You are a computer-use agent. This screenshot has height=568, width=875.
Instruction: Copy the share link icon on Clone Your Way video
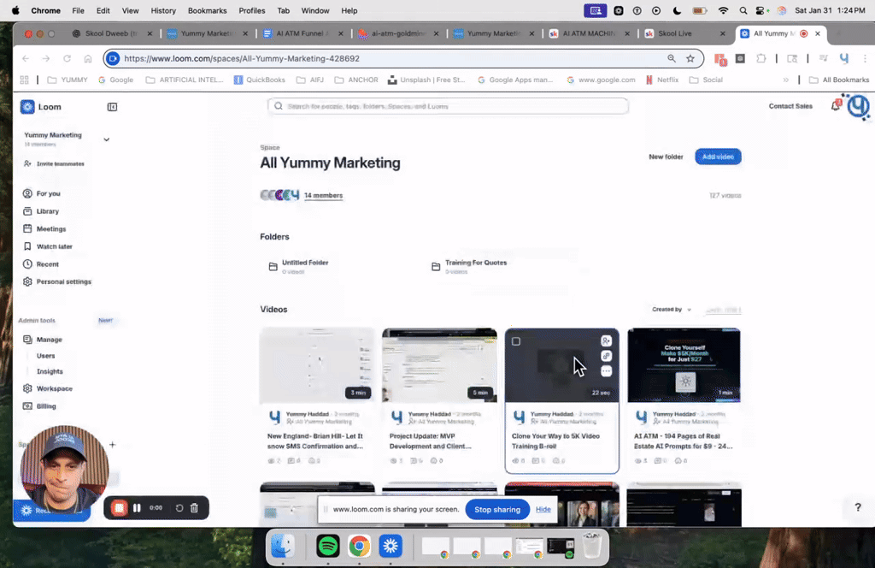coord(606,355)
